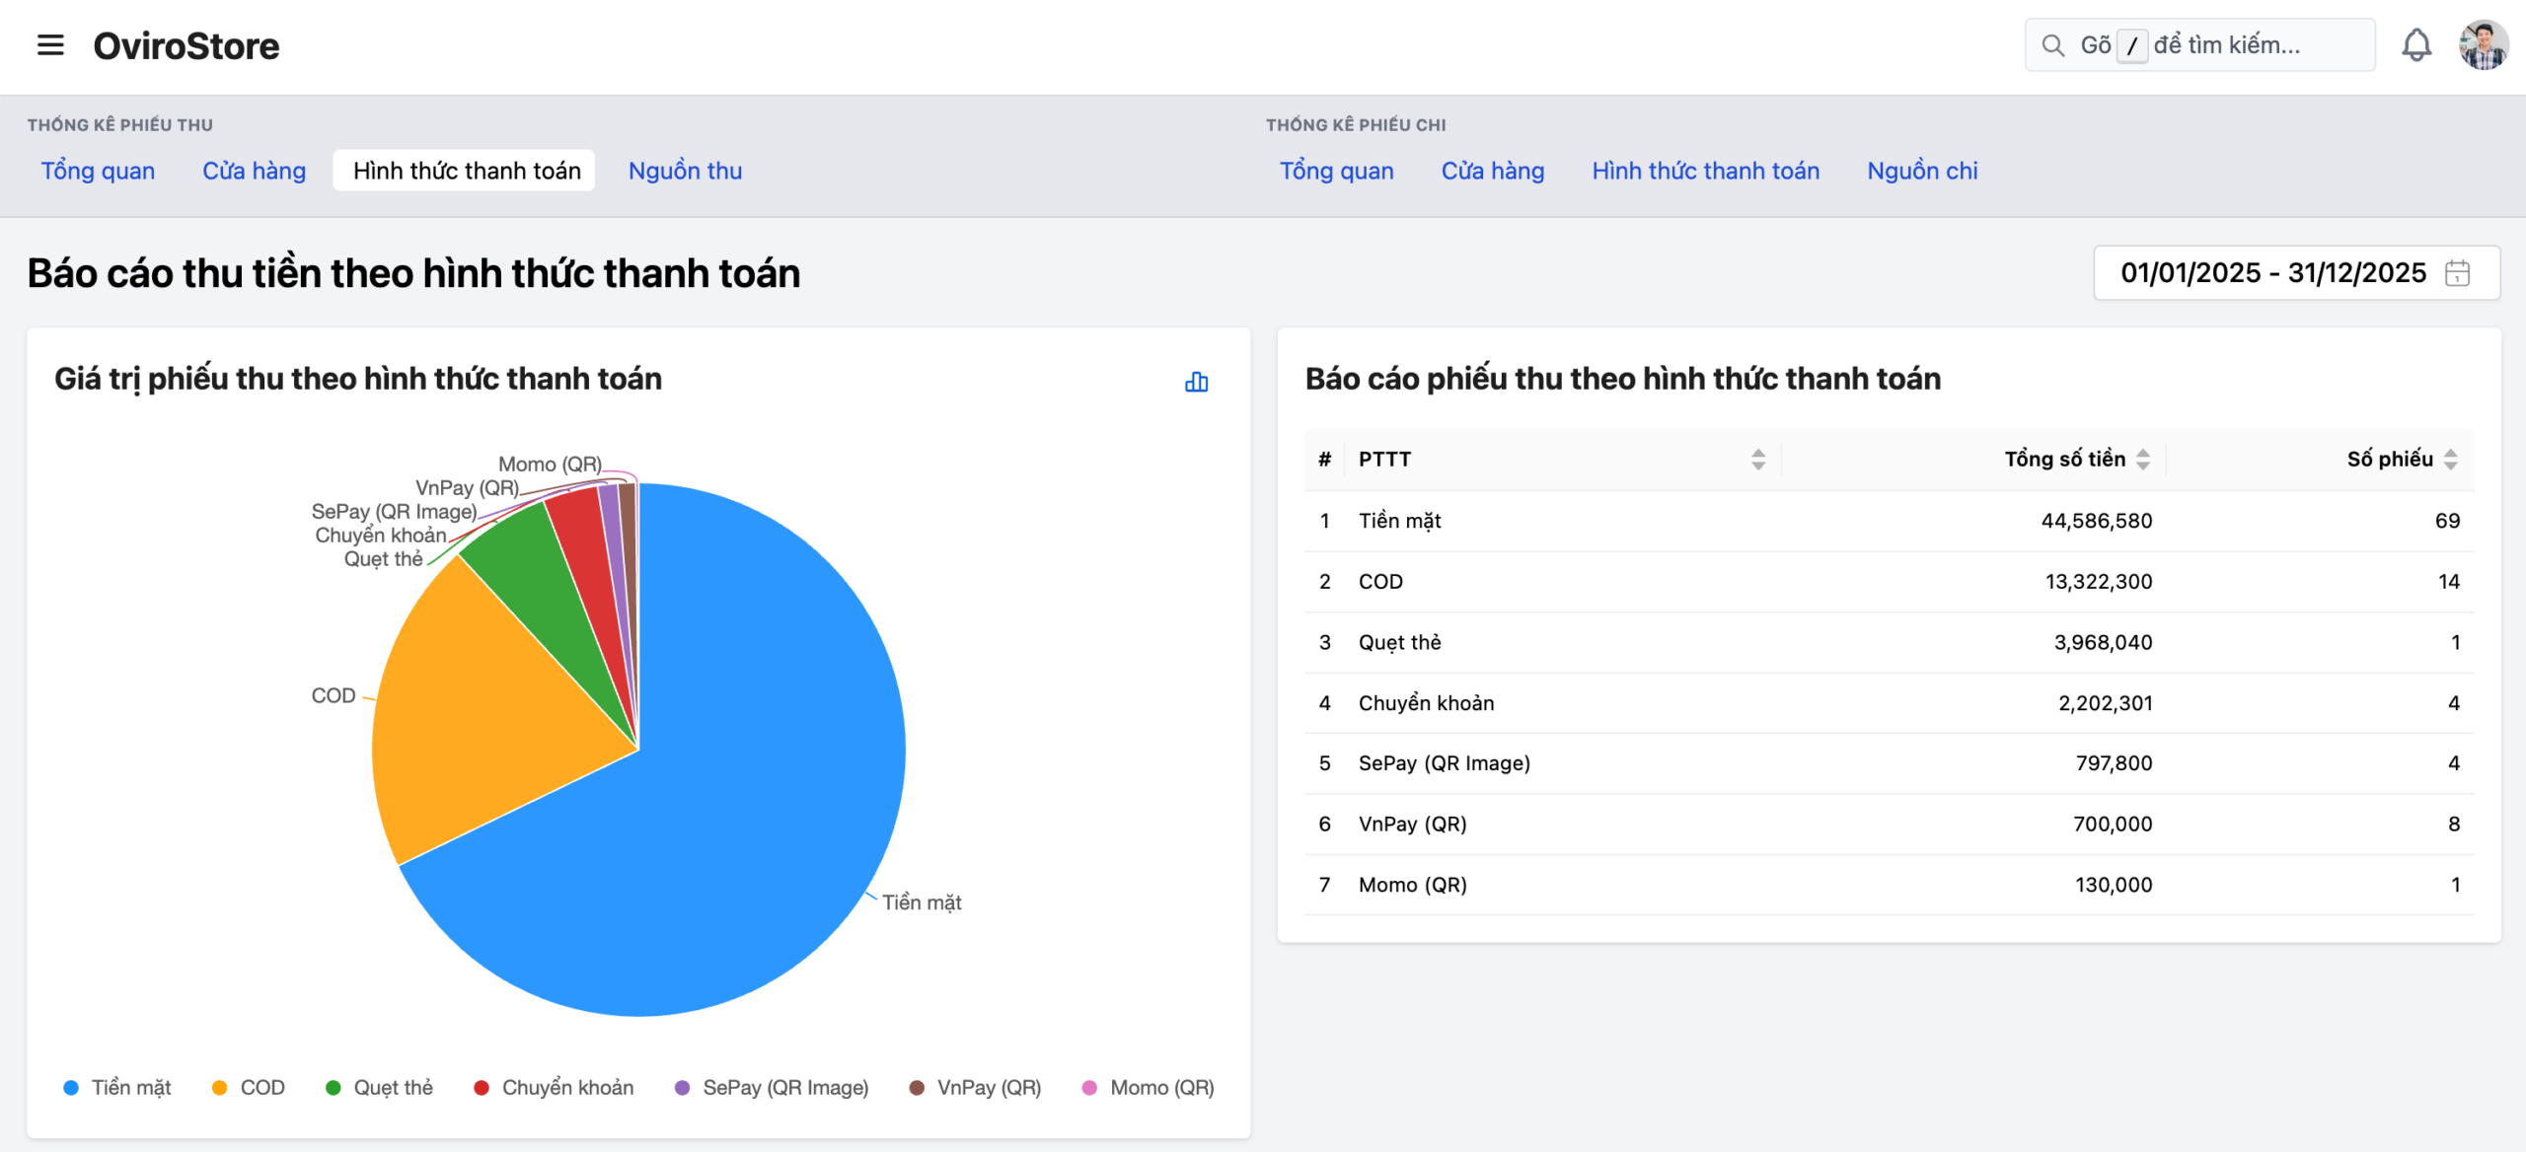
Task: Open the user profile avatar
Action: 2483,45
